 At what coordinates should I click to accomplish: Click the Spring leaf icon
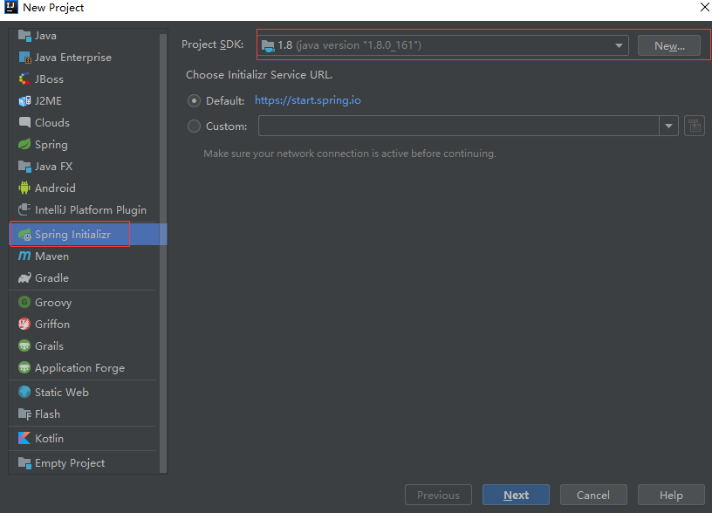(x=24, y=144)
